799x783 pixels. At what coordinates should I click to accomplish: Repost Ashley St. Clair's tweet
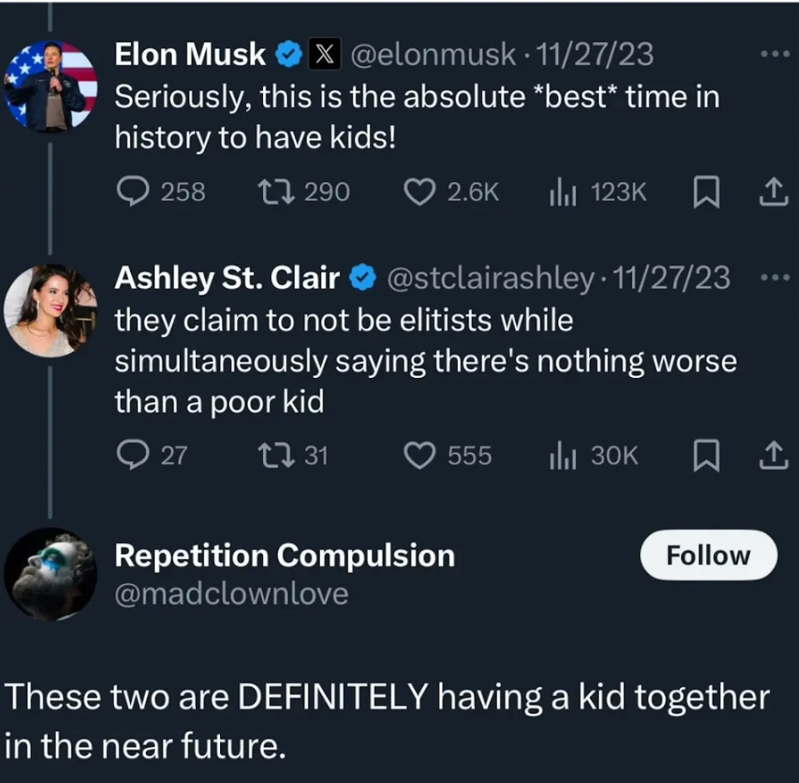pyautogui.click(x=274, y=455)
